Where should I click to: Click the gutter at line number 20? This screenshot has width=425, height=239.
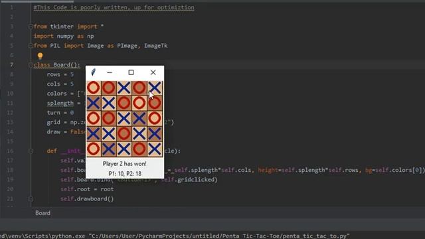[x=10, y=189]
